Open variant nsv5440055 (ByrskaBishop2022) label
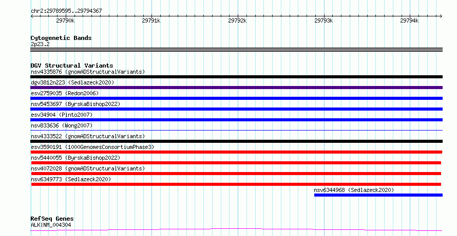The image size is (457, 236). click(x=75, y=158)
